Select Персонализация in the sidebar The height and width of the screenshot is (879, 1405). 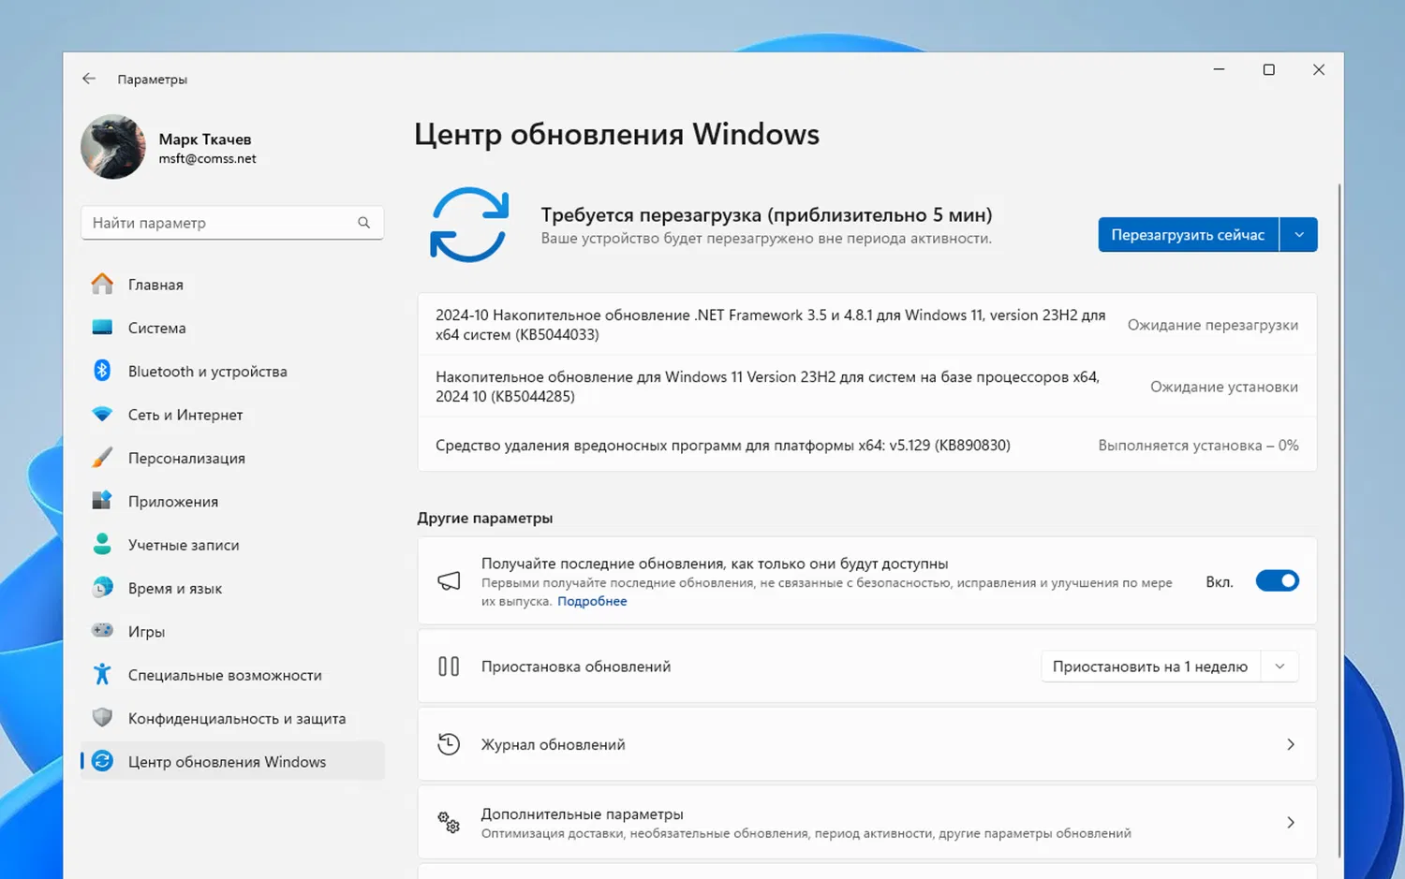tap(232, 458)
